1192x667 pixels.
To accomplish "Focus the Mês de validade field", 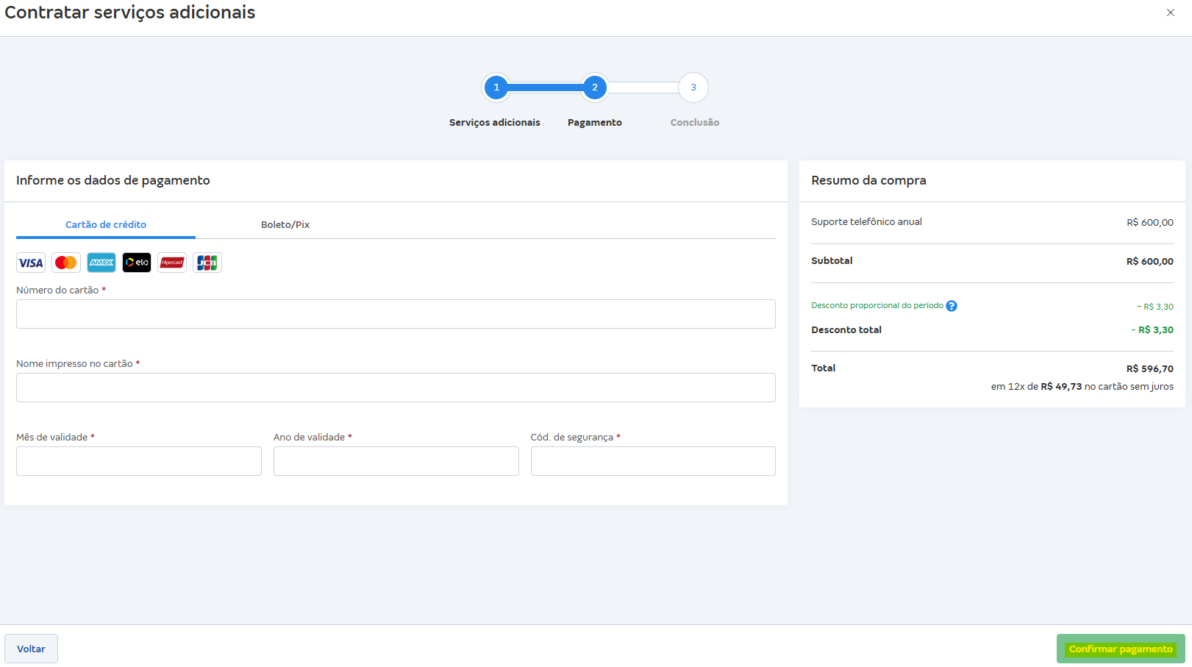I will pyautogui.click(x=139, y=461).
